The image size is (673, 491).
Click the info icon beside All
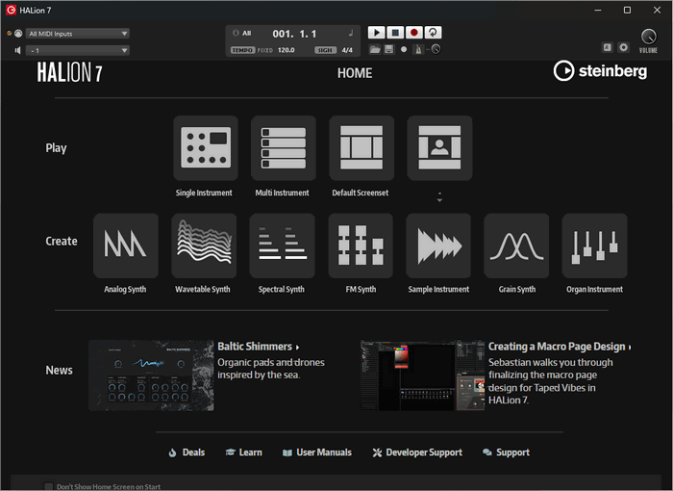click(236, 33)
